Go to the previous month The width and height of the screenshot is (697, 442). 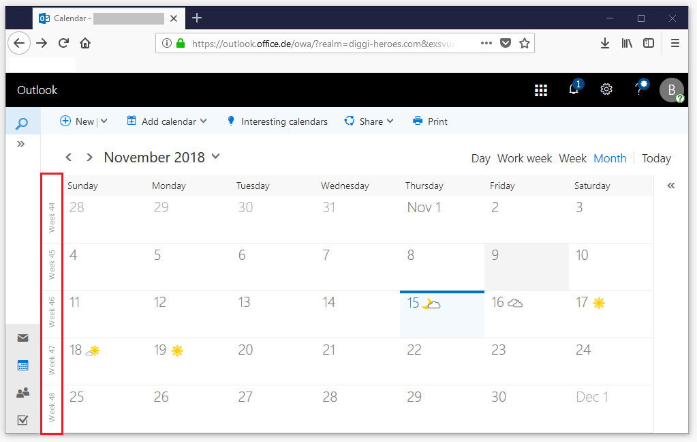tap(69, 158)
